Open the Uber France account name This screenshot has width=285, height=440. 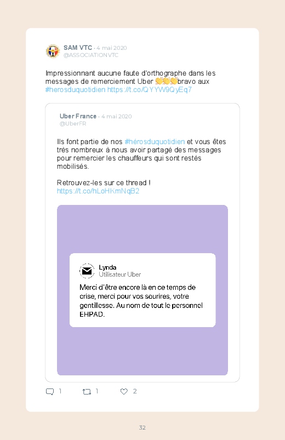tap(78, 116)
